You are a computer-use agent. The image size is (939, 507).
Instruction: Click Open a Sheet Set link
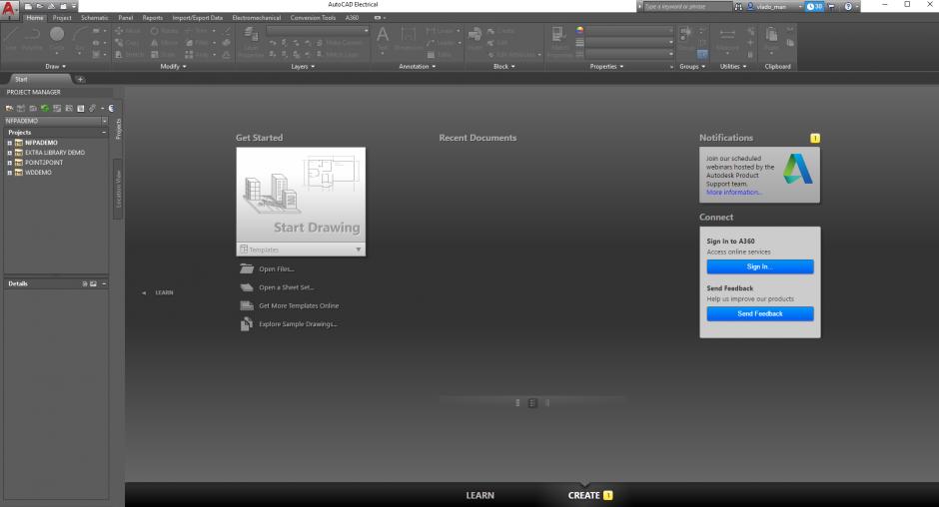click(x=287, y=287)
